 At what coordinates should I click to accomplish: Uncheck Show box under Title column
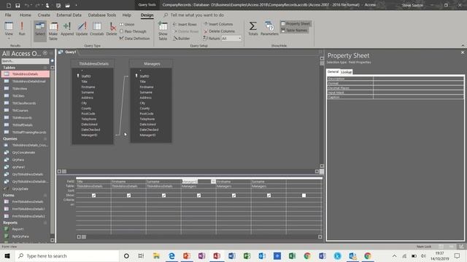(x=93, y=195)
